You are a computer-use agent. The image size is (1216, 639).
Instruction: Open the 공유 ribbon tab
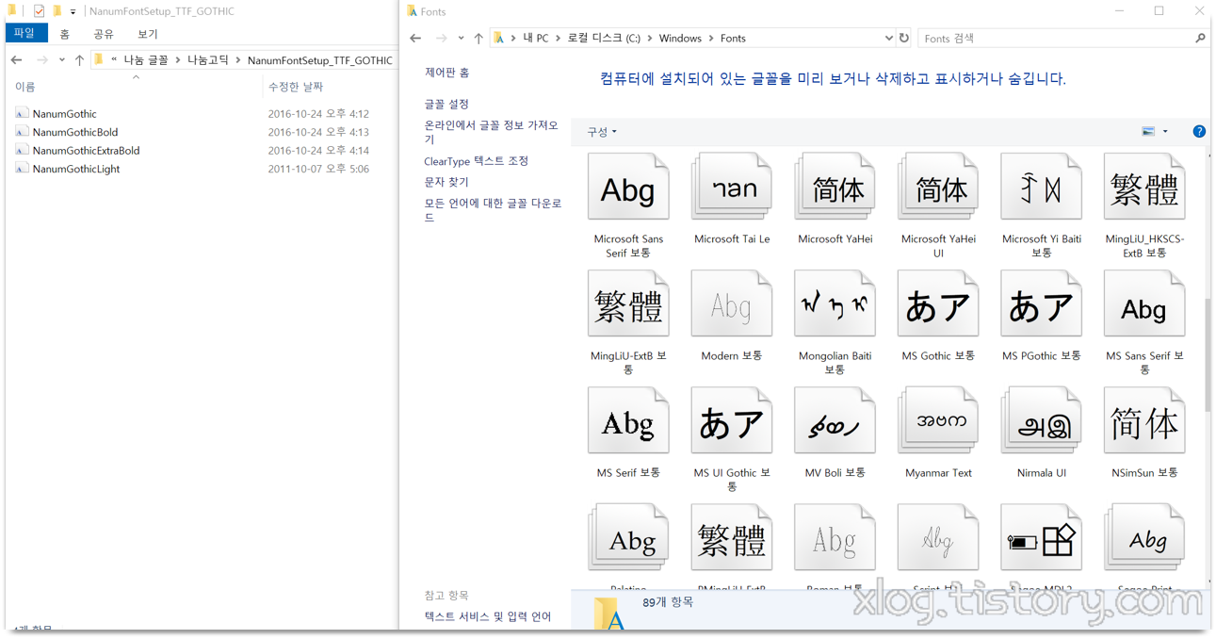pos(104,34)
